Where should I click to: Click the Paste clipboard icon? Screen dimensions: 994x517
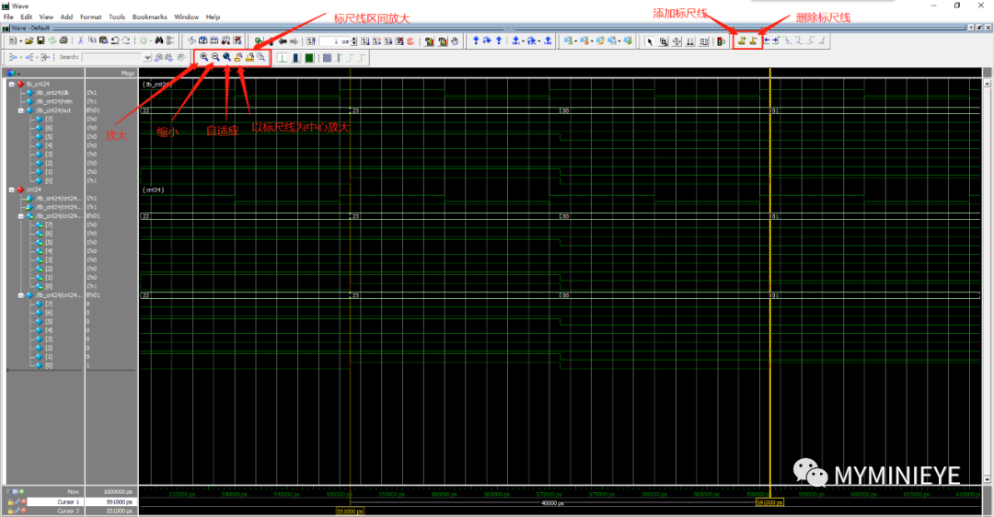(103, 40)
